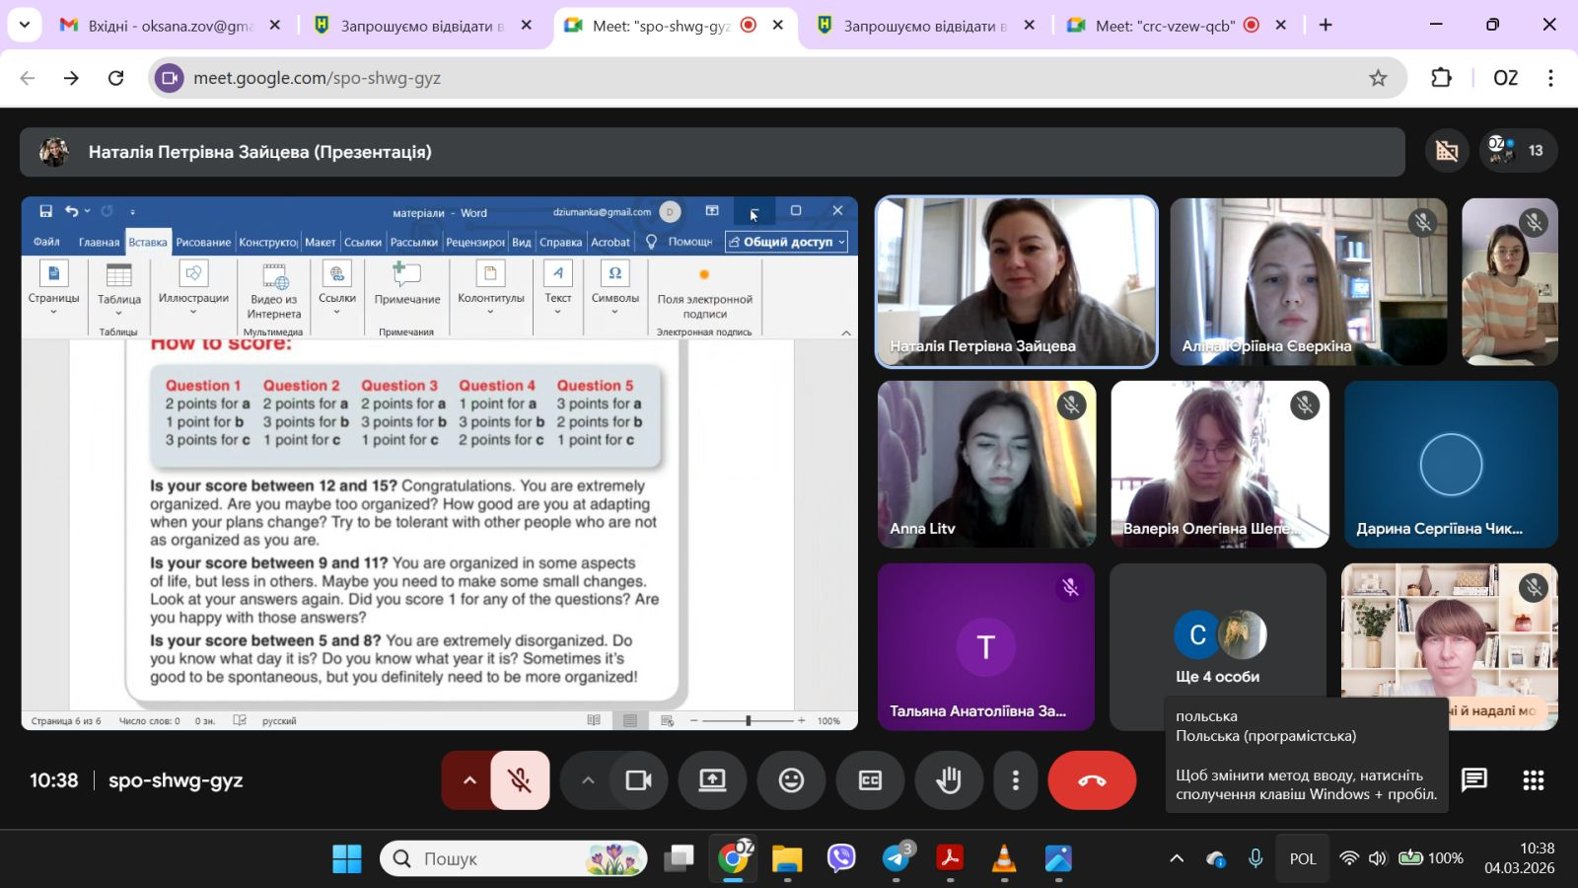Open VLC media player from taskbar
The width and height of the screenshot is (1578, 888).
coord(1004,859)
